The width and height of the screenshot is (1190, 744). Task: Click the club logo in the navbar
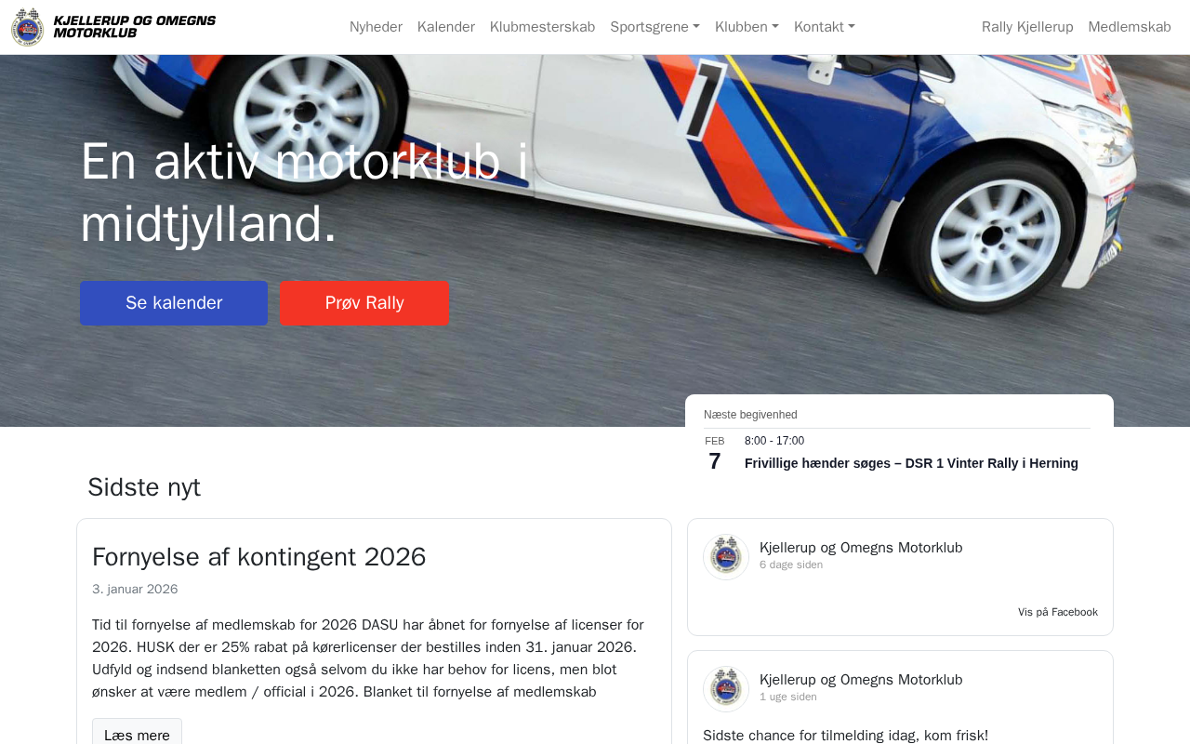click(x=27, y=27)
